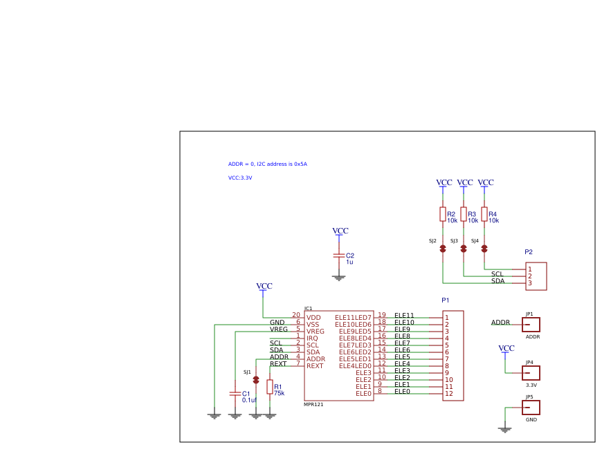Image resolution: width=602 pixels, height=449 pixels.
Task: Select jumper JP5 labeled GND
Action: [529, 408]
